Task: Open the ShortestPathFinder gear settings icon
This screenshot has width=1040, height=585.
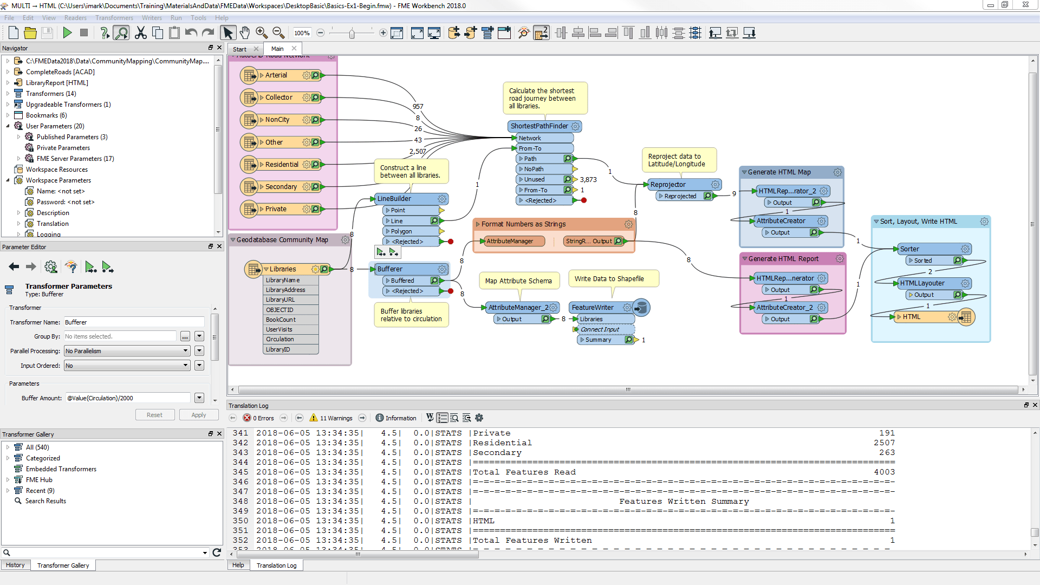Action: tap(575, 126)
